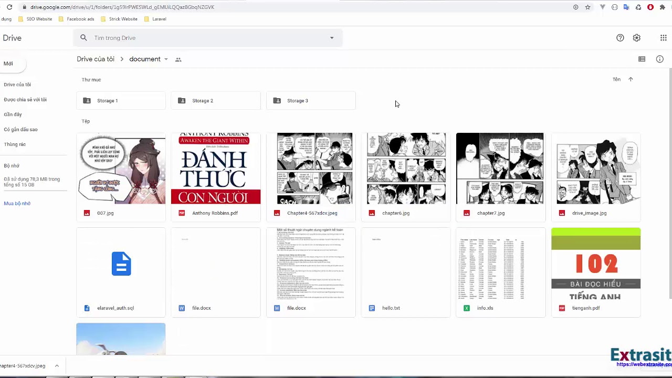Click Drive logo text
The image size is (672, 378).
[12, 38]
